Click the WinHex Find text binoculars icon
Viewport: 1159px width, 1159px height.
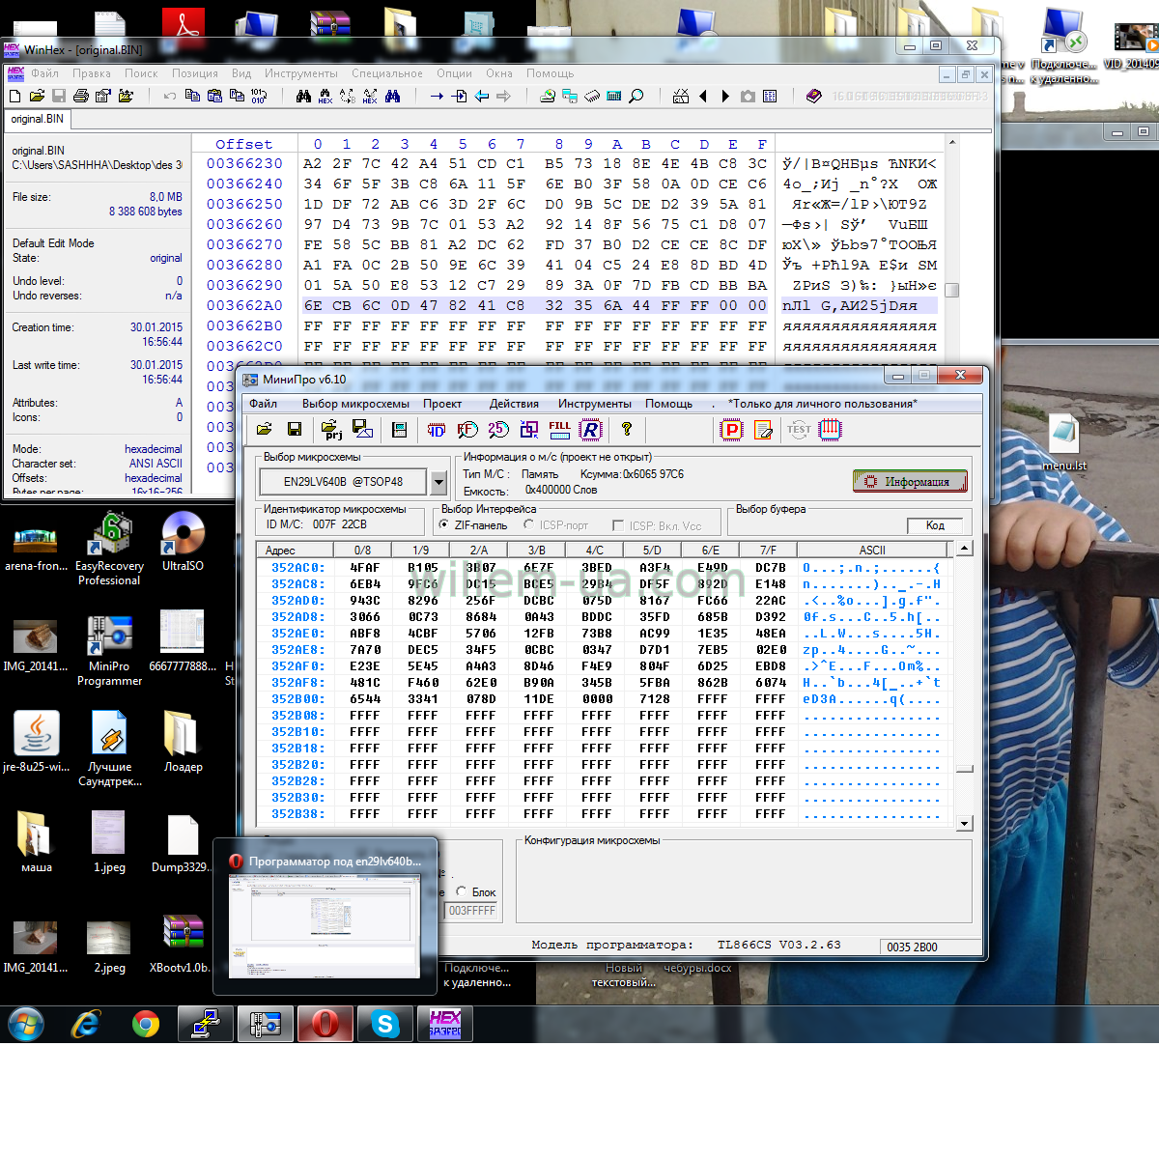coord(303,96)
